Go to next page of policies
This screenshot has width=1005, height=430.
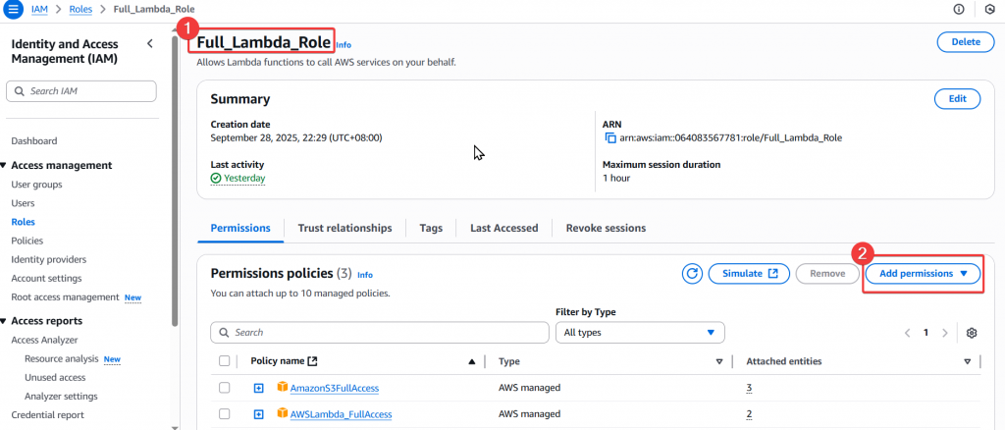(944, 333)
